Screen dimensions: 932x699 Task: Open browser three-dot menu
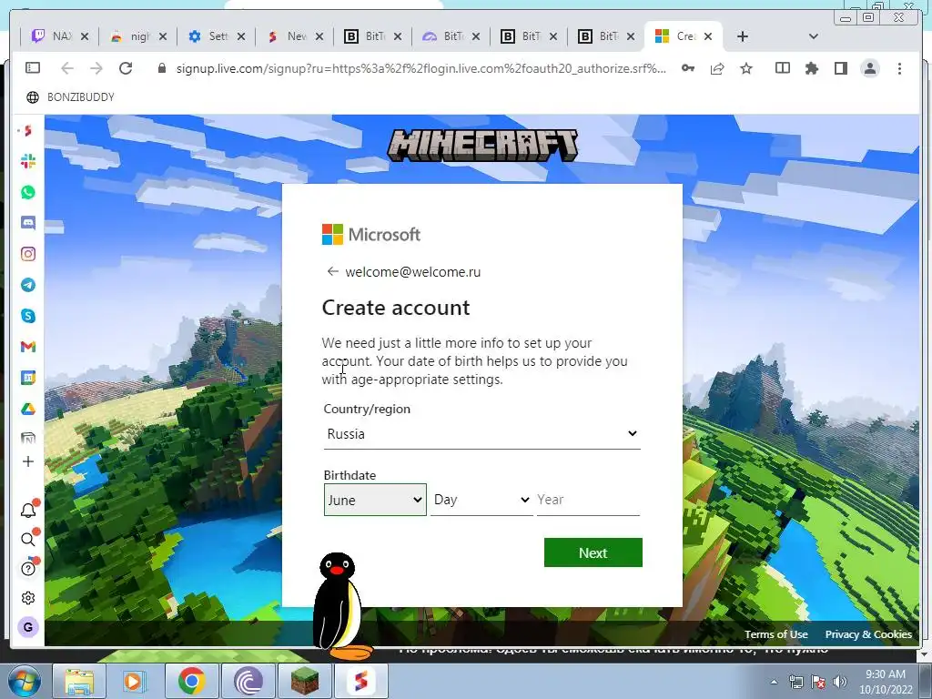coord(899,68)
